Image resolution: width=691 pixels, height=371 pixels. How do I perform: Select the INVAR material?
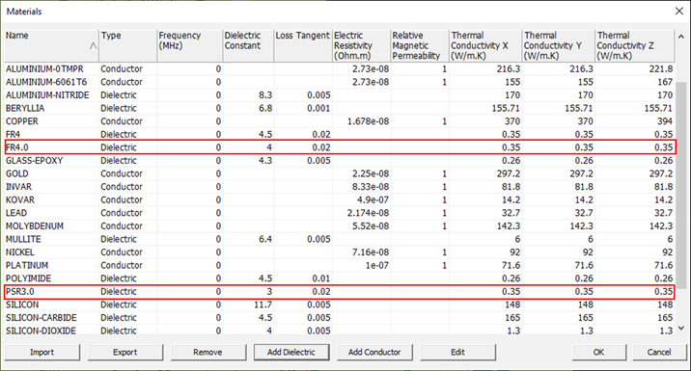340,187
